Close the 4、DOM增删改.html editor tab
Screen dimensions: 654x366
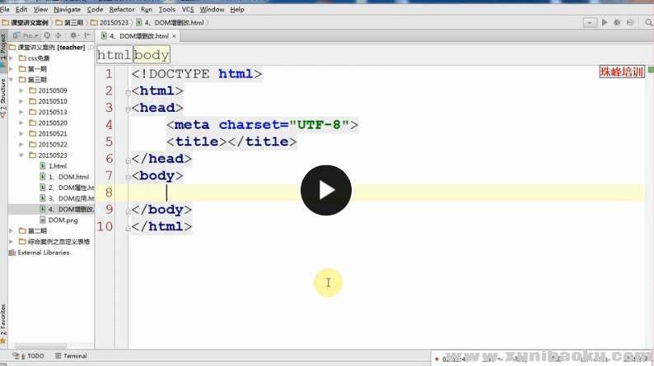[174, 36]
